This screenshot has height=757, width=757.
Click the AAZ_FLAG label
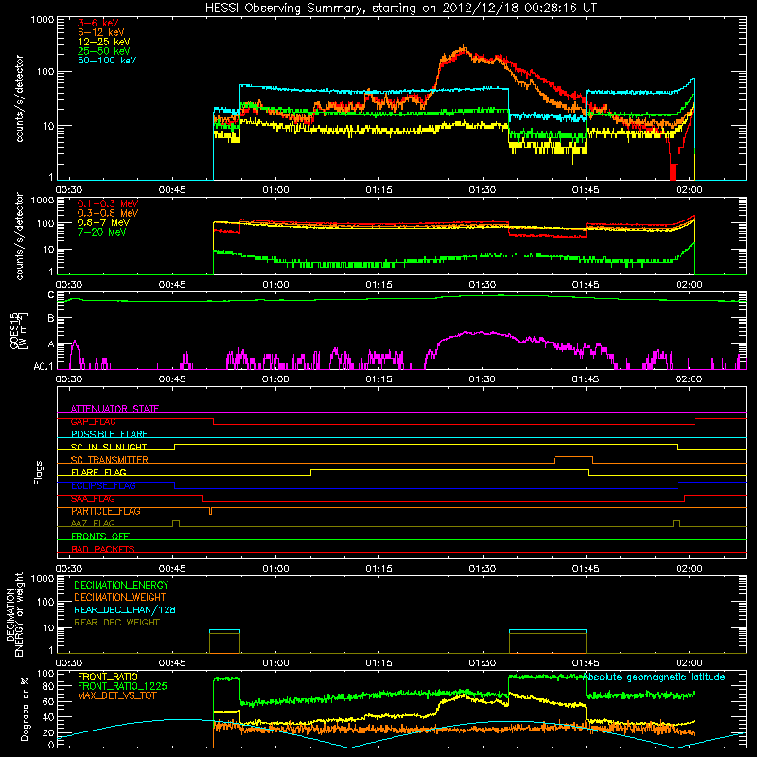pos(93,523)
